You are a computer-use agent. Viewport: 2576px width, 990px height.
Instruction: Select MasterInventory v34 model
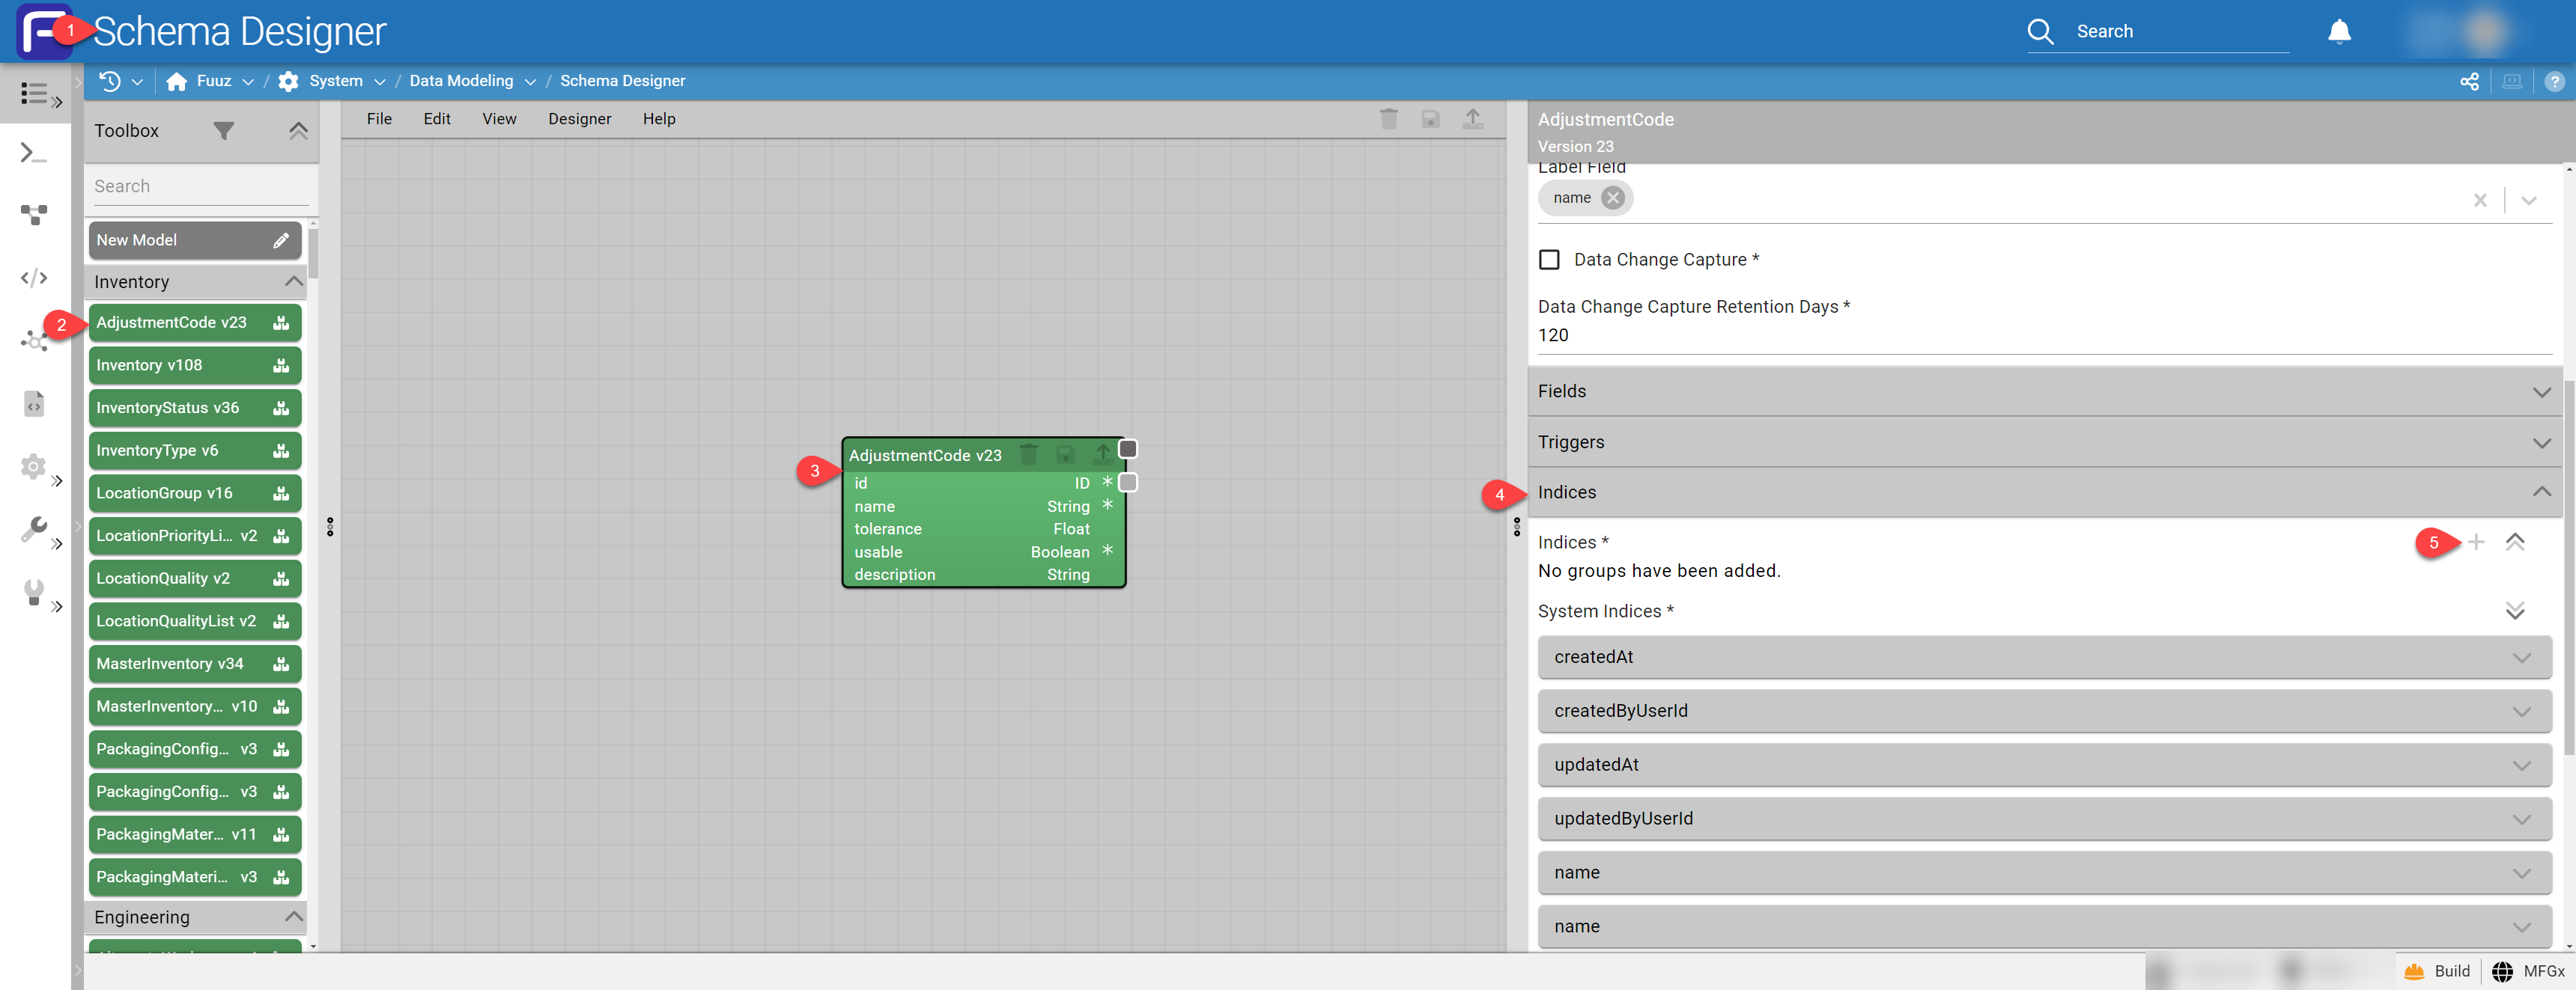point(195,664)
